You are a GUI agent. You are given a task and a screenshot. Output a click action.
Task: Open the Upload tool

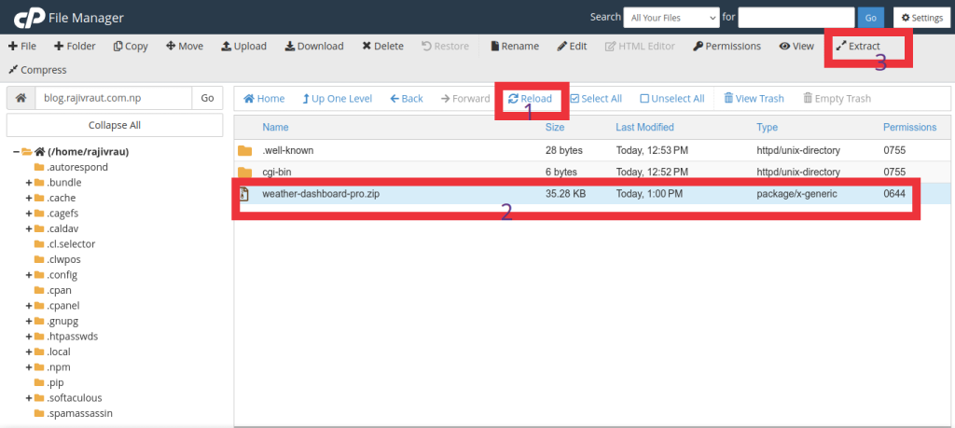pos(243,47)
